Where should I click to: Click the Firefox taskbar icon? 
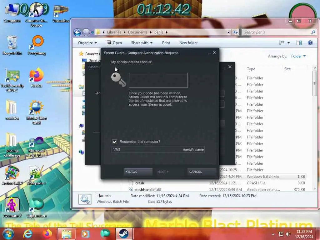tap(47, 234)
